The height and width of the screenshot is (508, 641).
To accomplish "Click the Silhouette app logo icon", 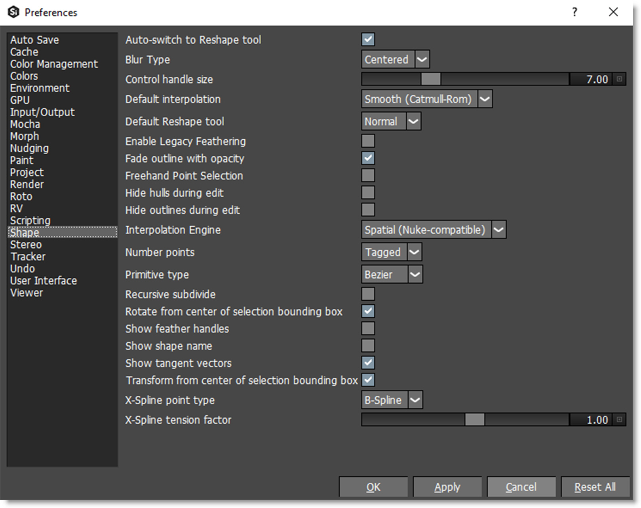I will [13, 12].
